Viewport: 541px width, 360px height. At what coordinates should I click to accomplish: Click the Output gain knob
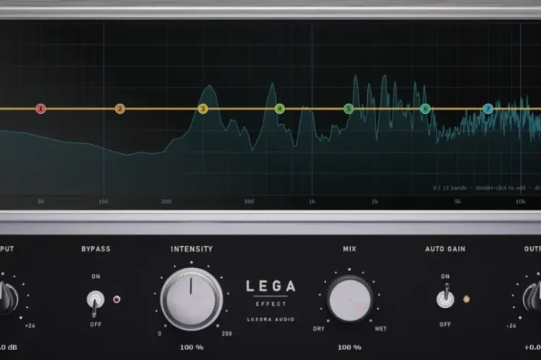coord(532,298)
